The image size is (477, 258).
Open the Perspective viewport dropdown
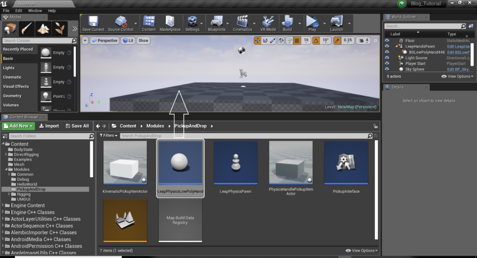tap(104, 41)
